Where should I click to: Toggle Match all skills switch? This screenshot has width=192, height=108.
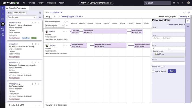pos(163,67)
